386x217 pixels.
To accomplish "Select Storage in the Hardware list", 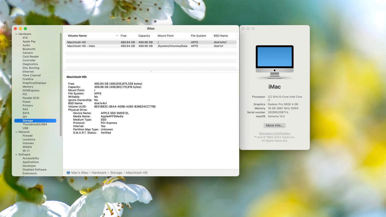I will [x=28, y=120].
